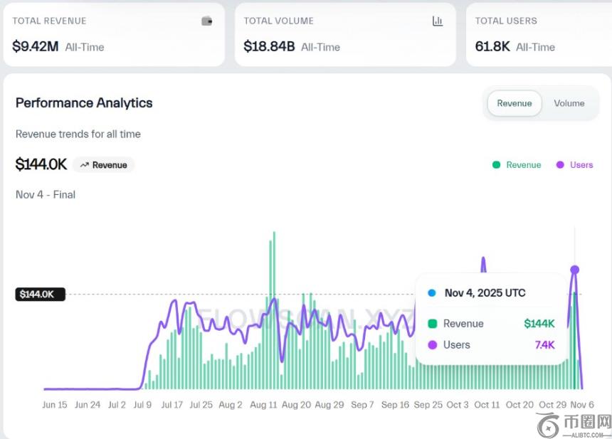Click the $144.0K y-axis marker label

(x=41, y=294)
